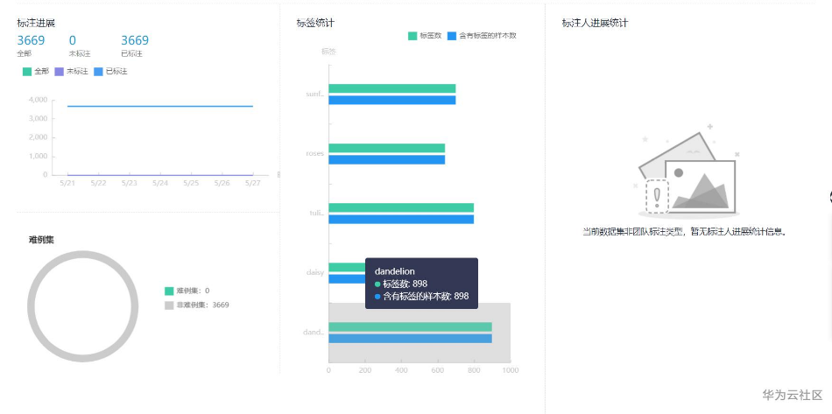Click the blue 已标注 line in progress chart
This screenshot has width=832, height=414.
(x=160, y=106)
